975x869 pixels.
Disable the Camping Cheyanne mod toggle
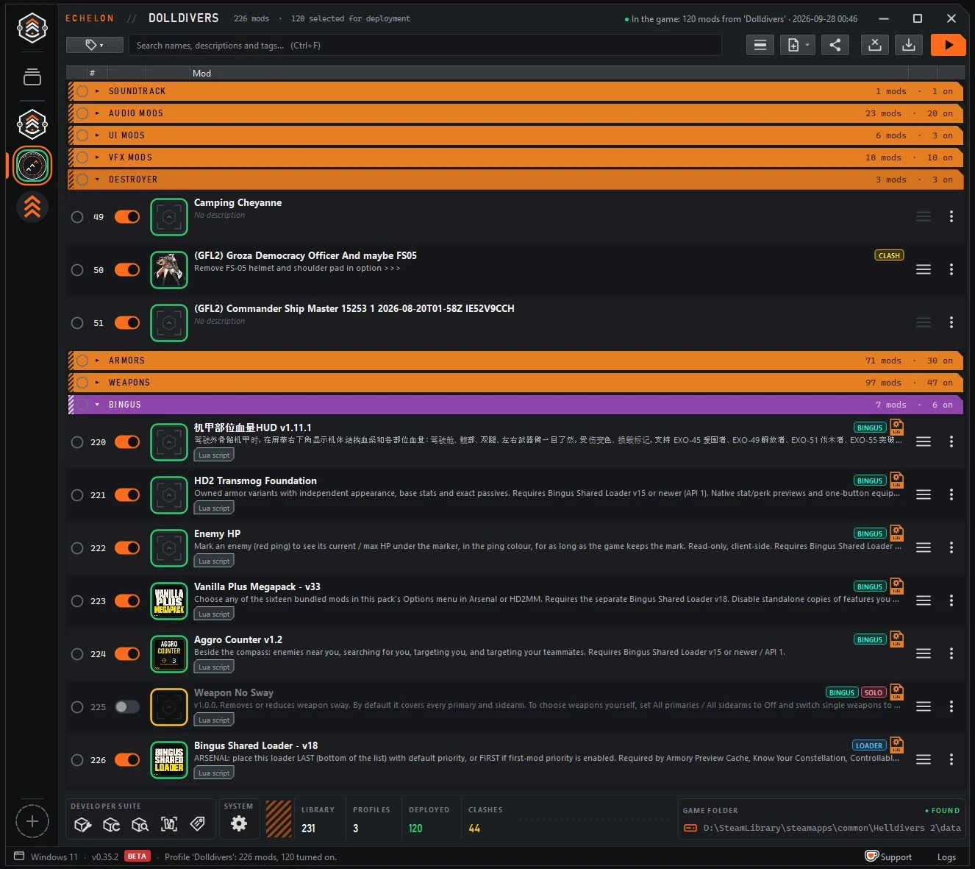pos(127,217)
